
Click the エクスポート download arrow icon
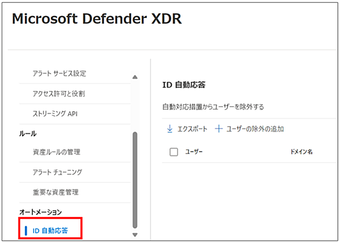coord(170,129)
